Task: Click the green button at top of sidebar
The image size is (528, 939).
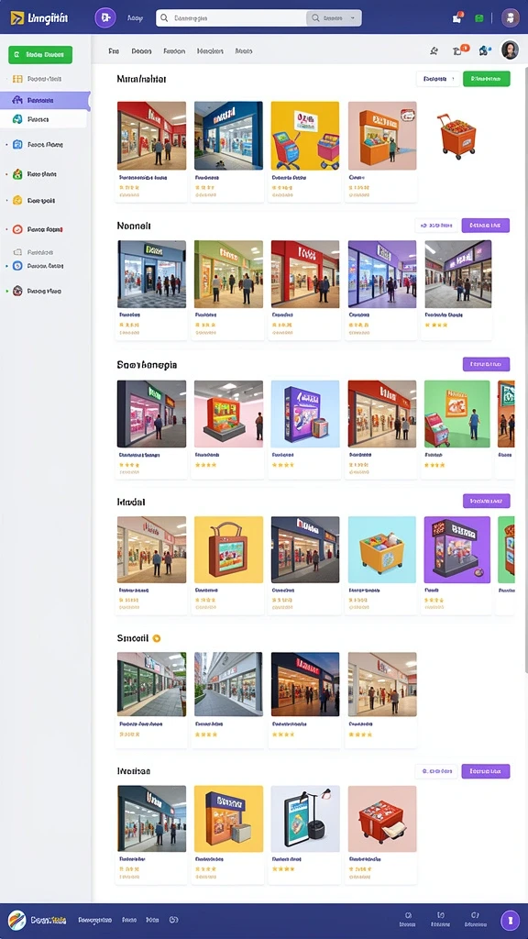Action: pyautogui.click(x=40, y=54)
